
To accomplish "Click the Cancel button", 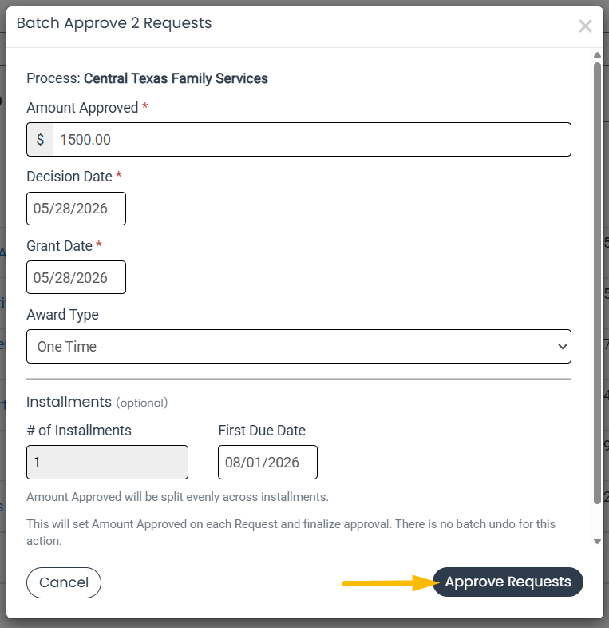I will (64, 582).
